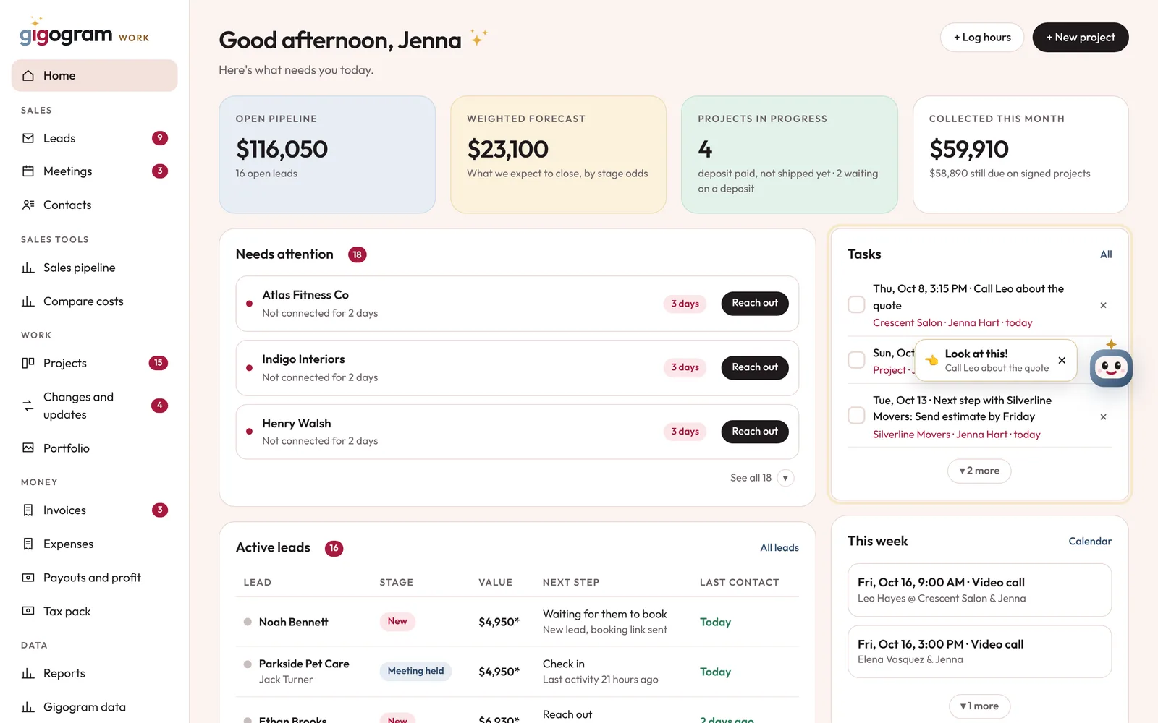Check off the Silverline Movers task
The height and width of the screenshot is (723, 1158).
pos(856,416)
